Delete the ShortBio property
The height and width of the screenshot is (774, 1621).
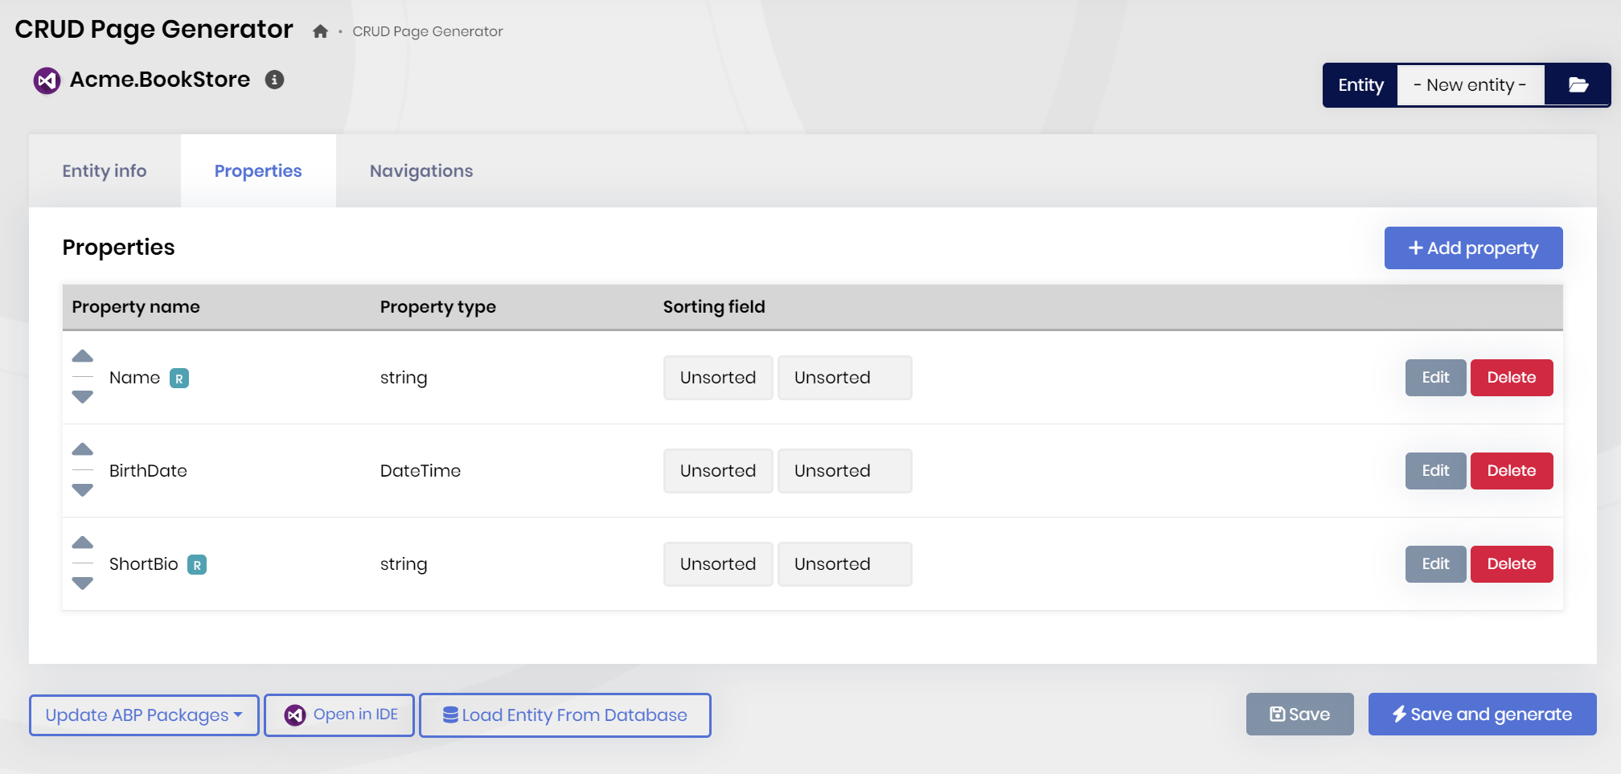[1511, 564]
